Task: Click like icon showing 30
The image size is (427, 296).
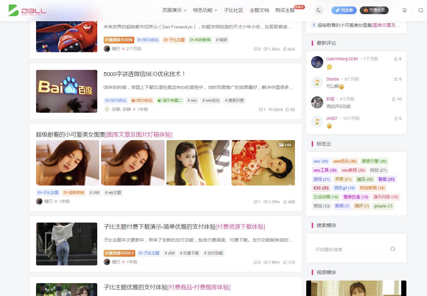Action: tap(287, 110)
